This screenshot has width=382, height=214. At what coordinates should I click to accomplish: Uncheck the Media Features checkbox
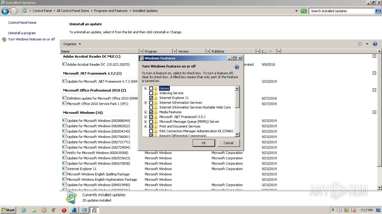(x=151, y=112)
